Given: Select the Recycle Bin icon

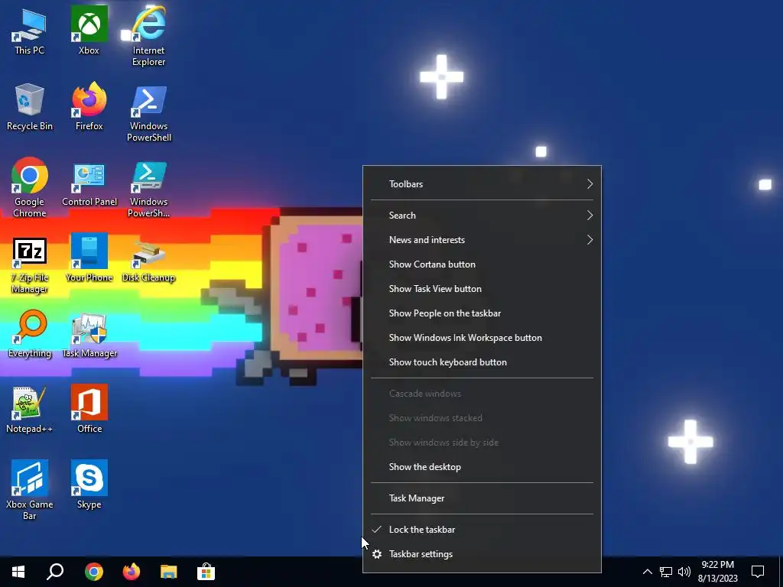Looking at the screenshot, I should [30, 107].
